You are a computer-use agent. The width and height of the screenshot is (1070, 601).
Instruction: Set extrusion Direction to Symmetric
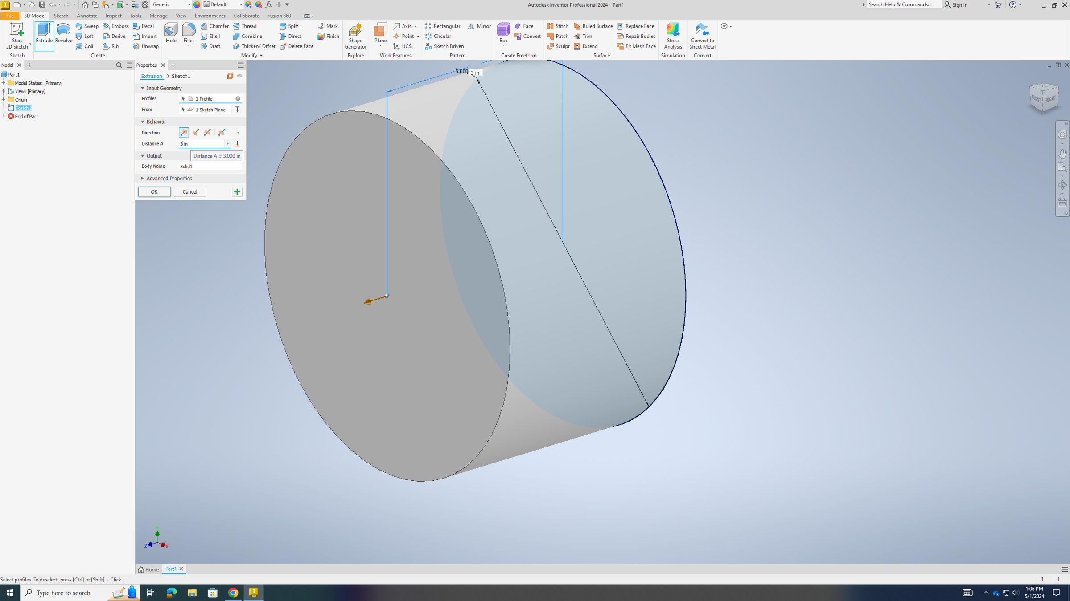tap(207, 133)
